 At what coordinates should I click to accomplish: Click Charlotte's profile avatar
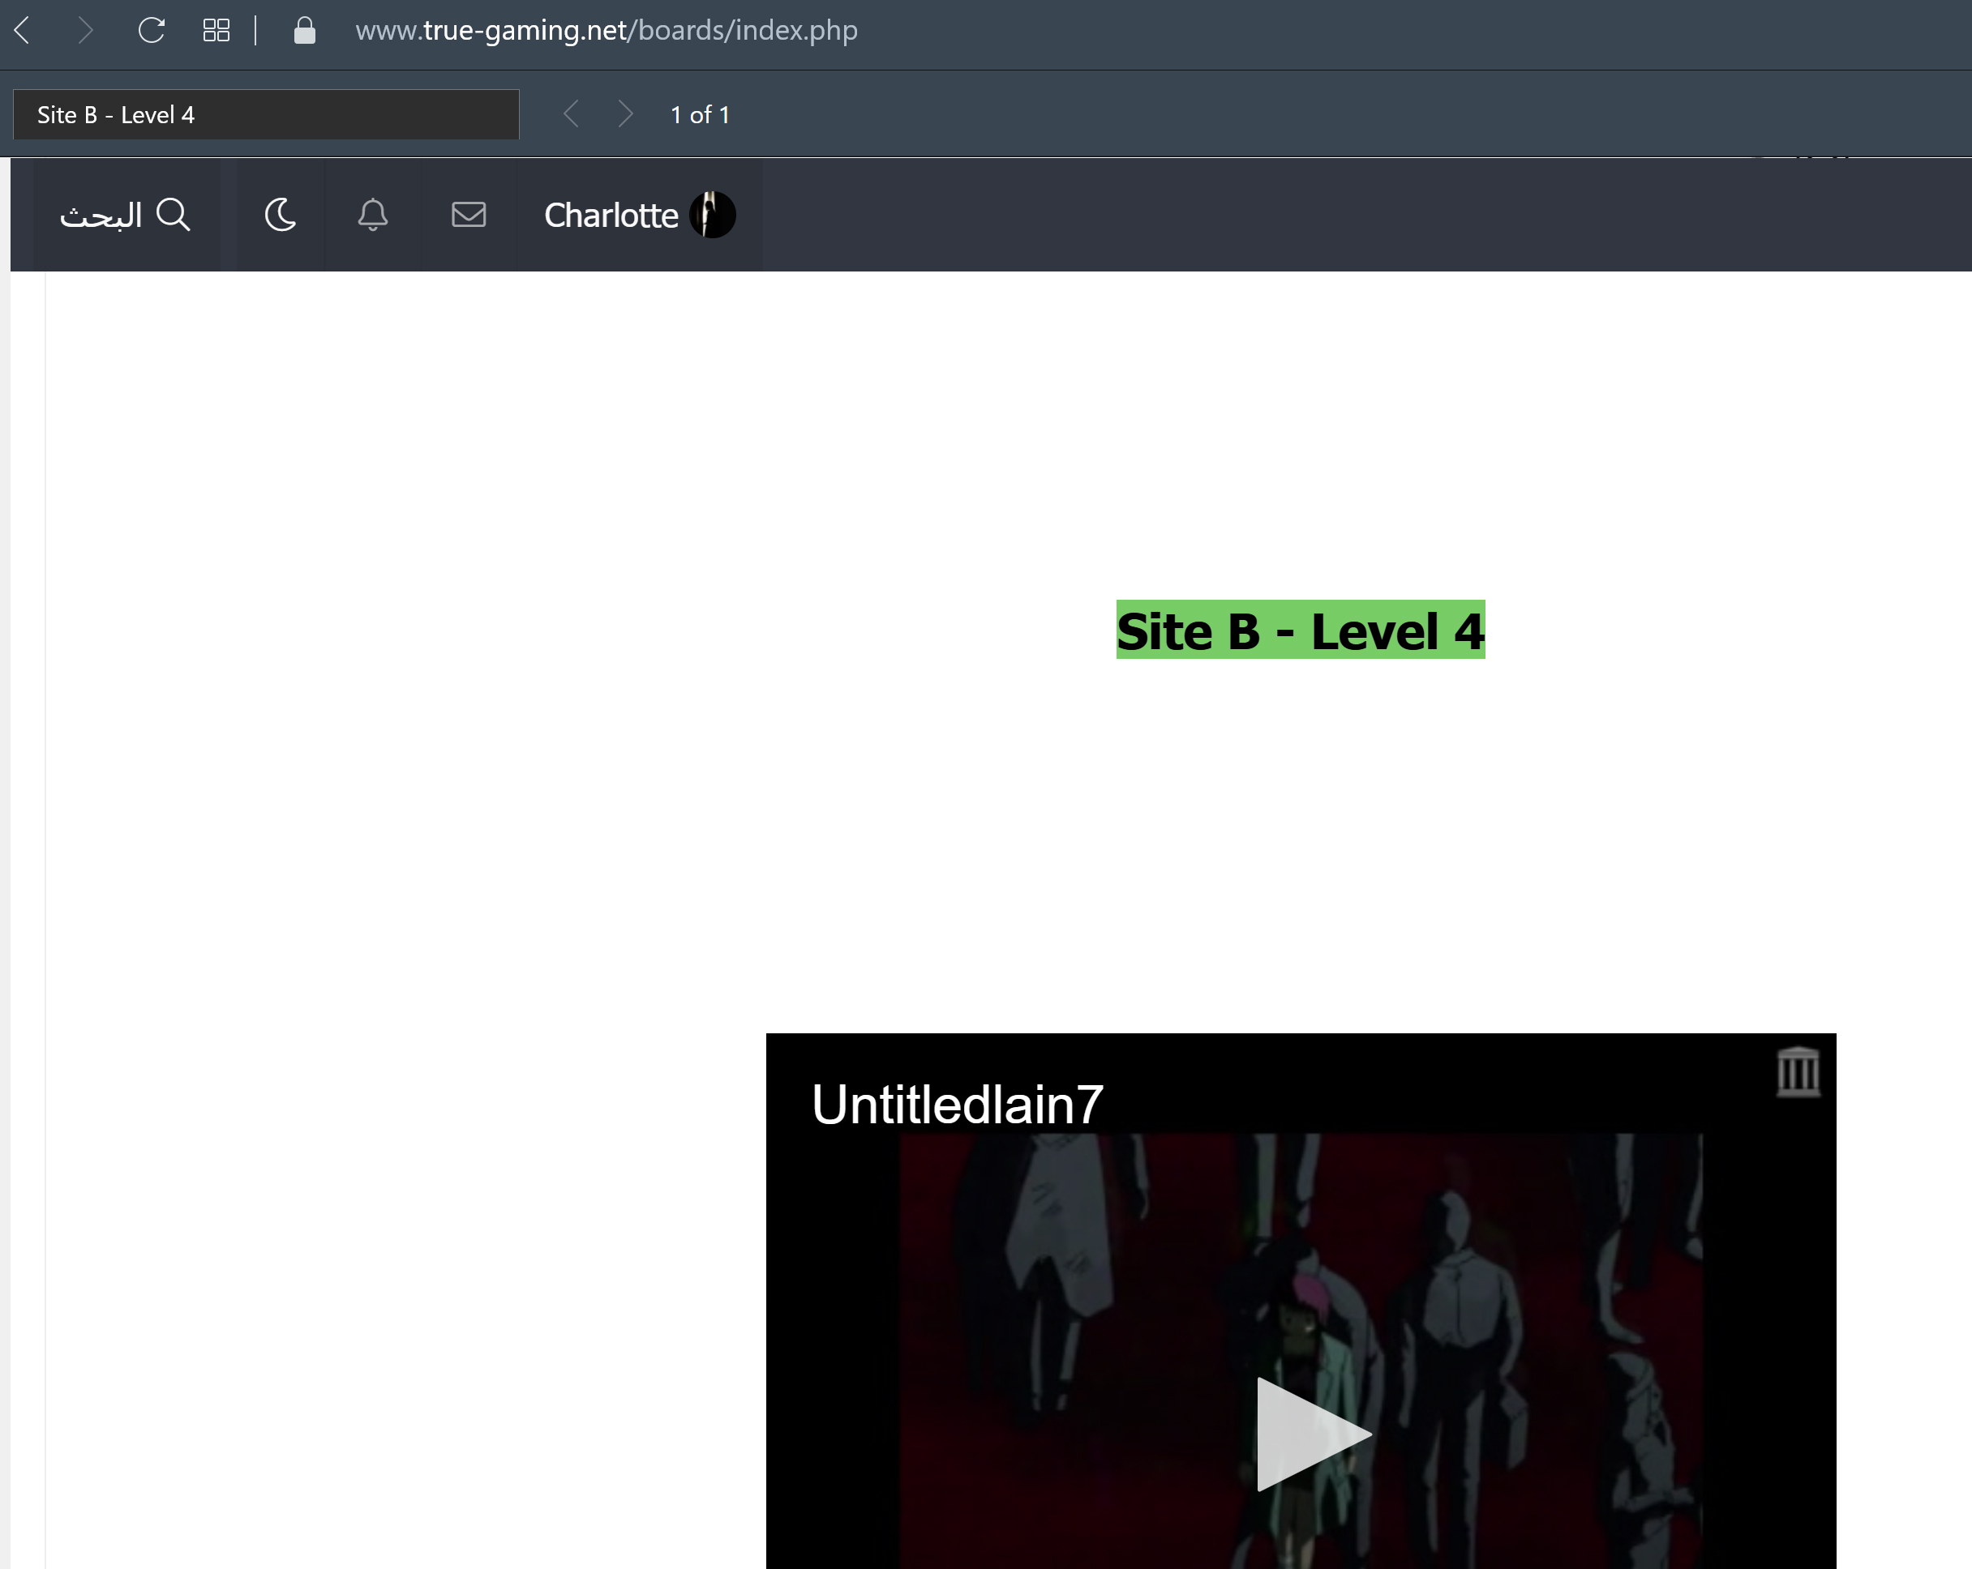click(x=713, y=215)
